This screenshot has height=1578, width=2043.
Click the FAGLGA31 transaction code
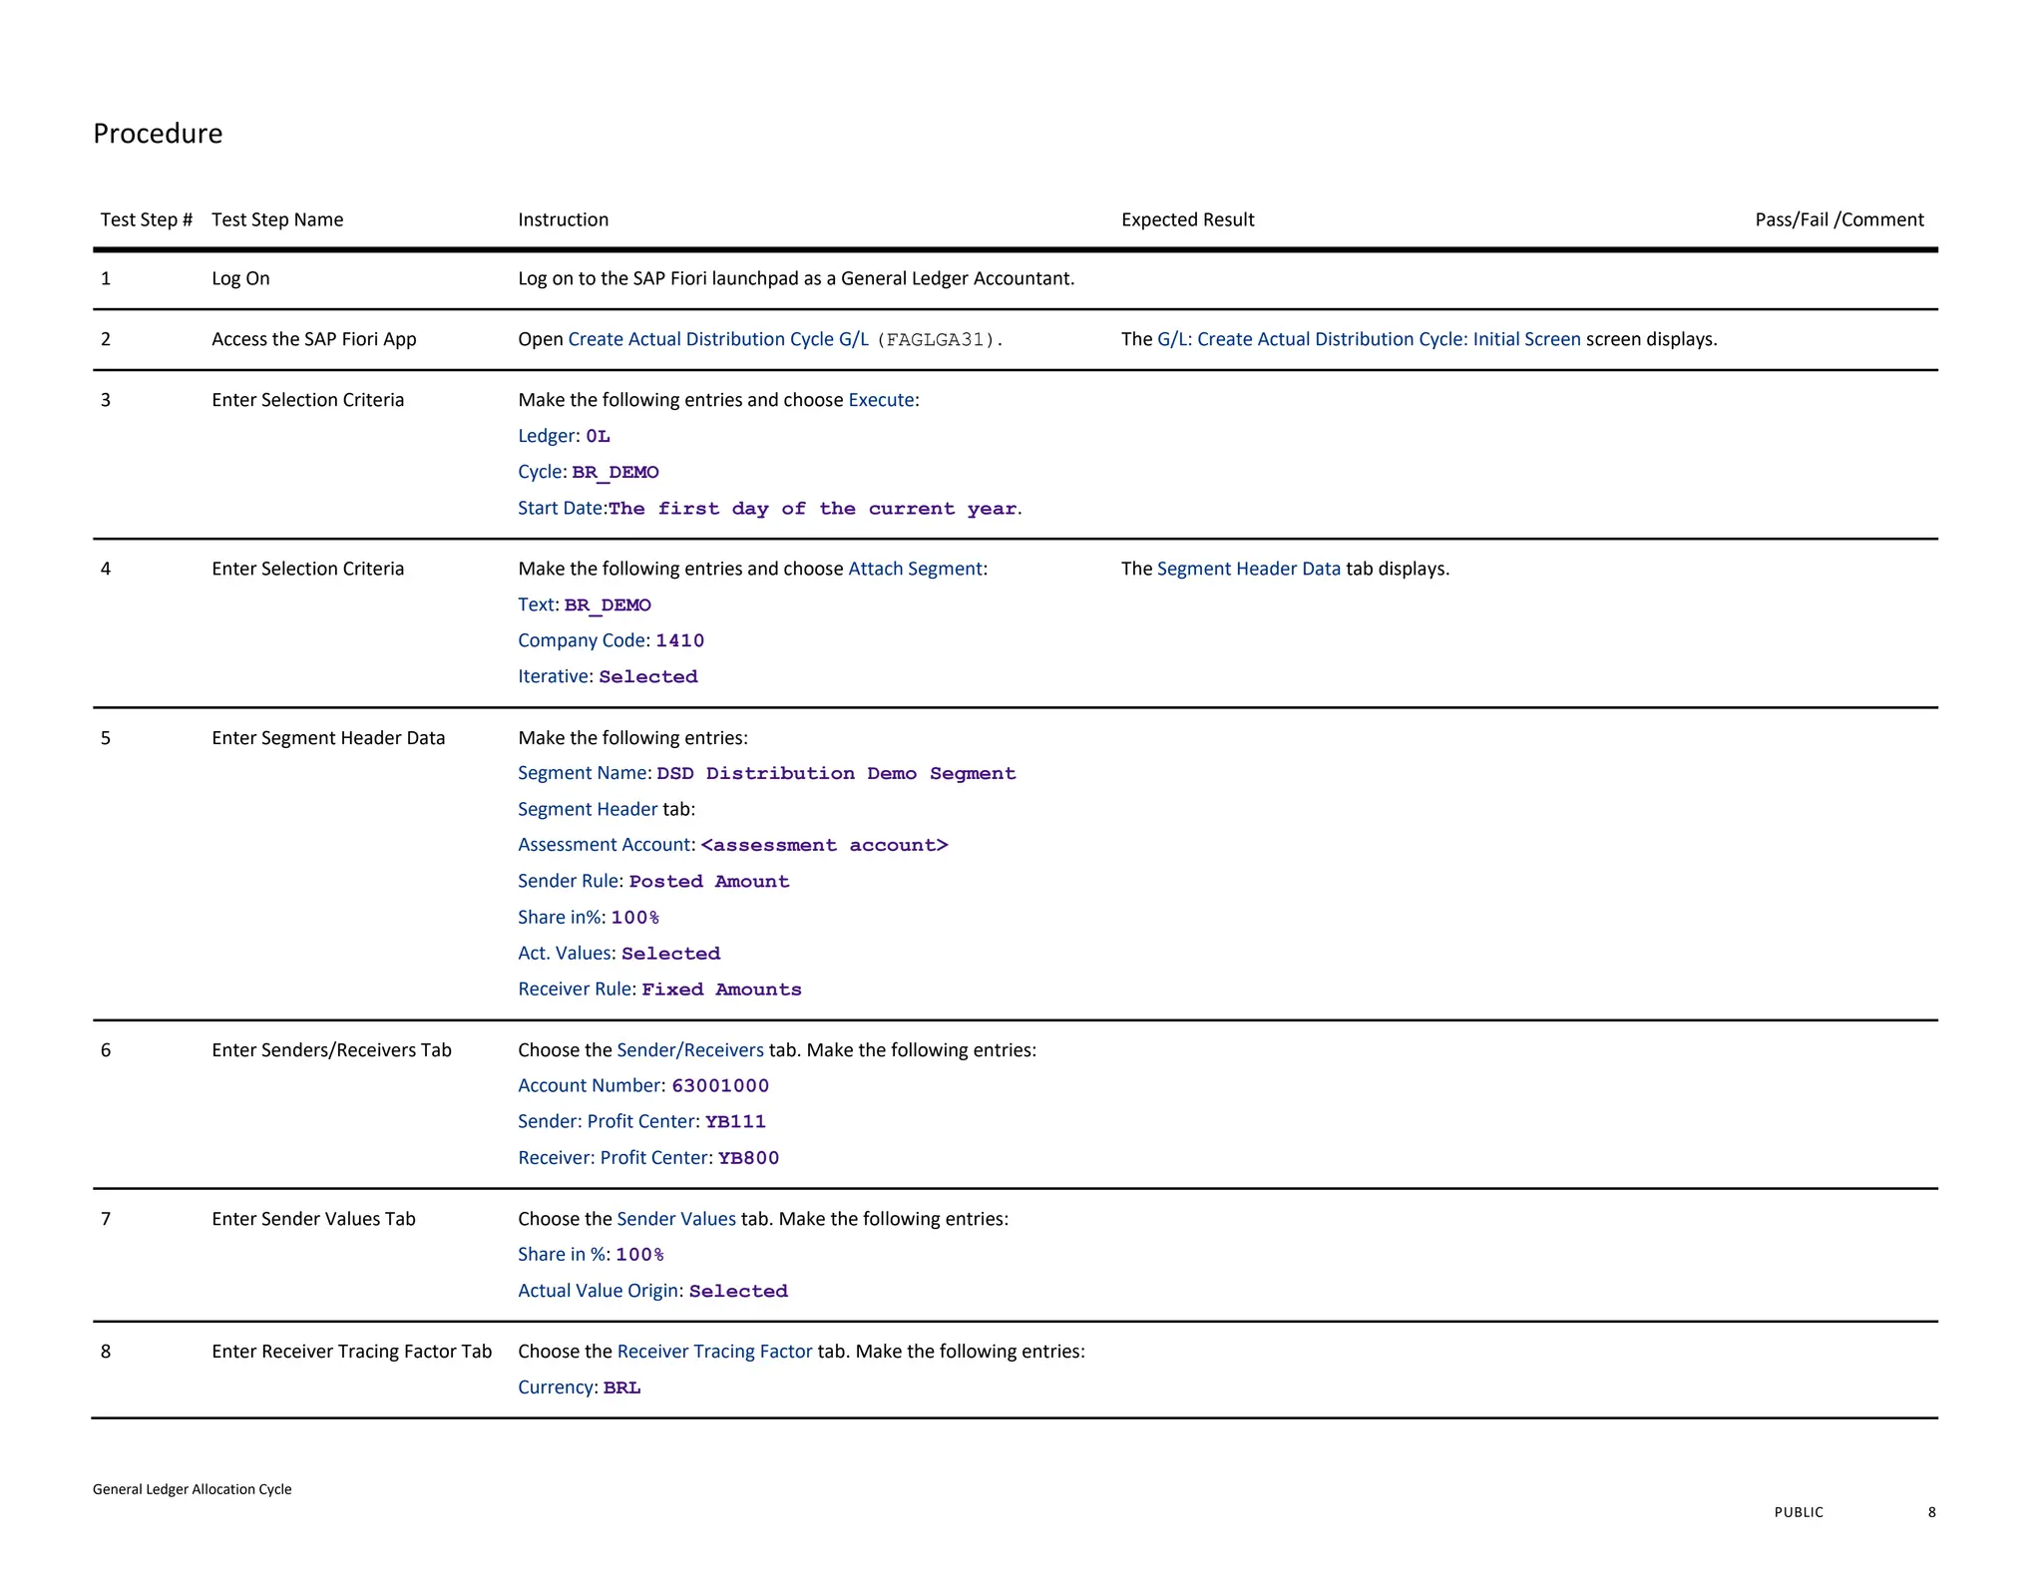point(935,340)
